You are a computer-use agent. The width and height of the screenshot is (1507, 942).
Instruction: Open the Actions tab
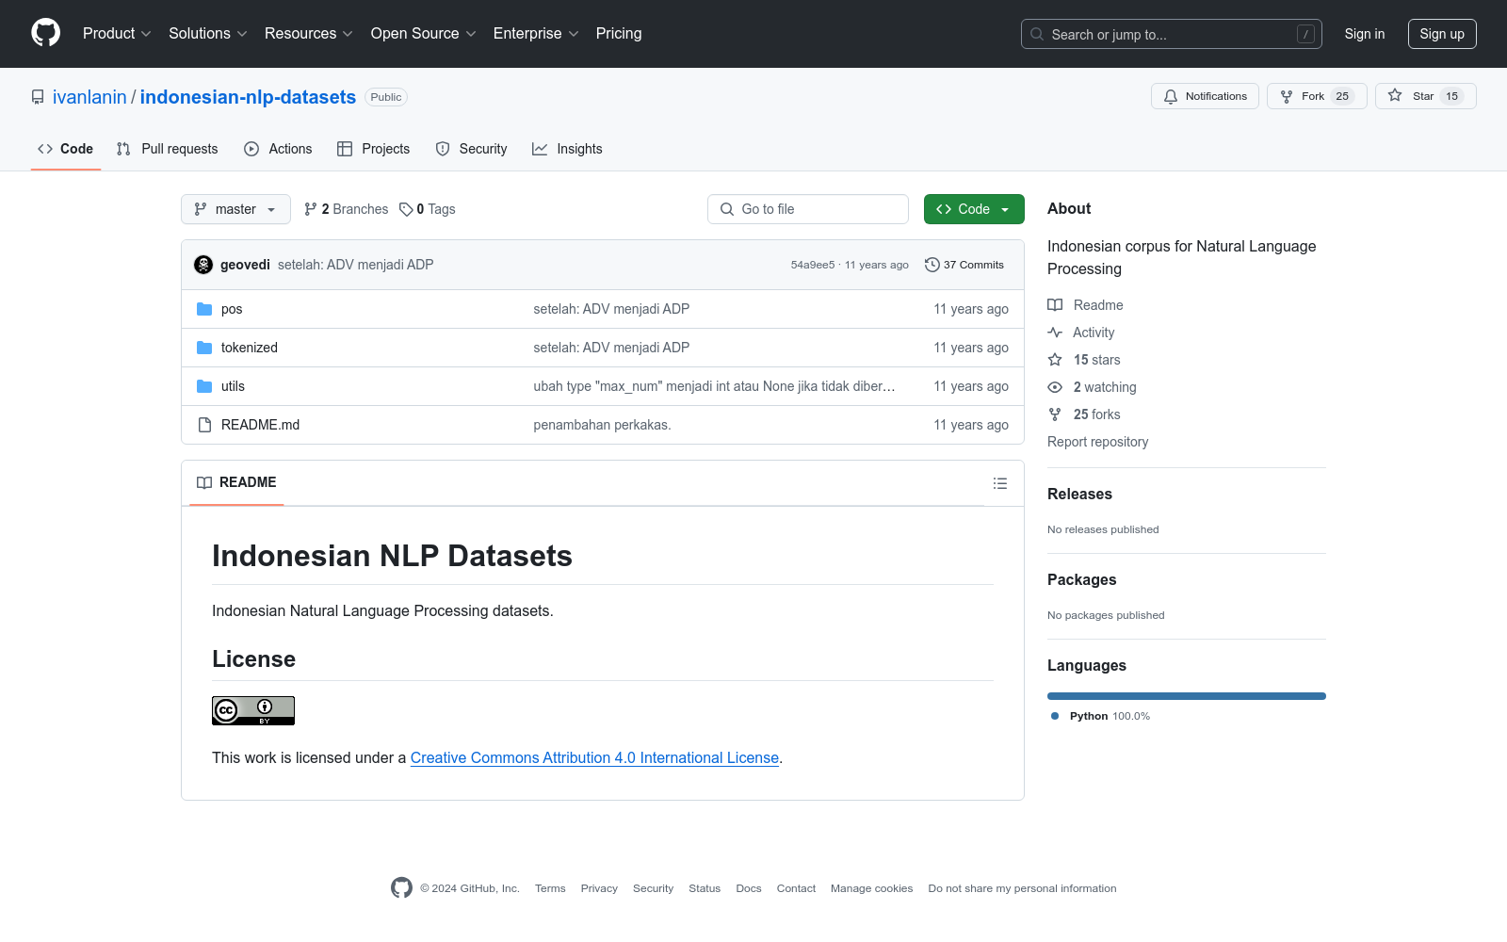point(278,149)
